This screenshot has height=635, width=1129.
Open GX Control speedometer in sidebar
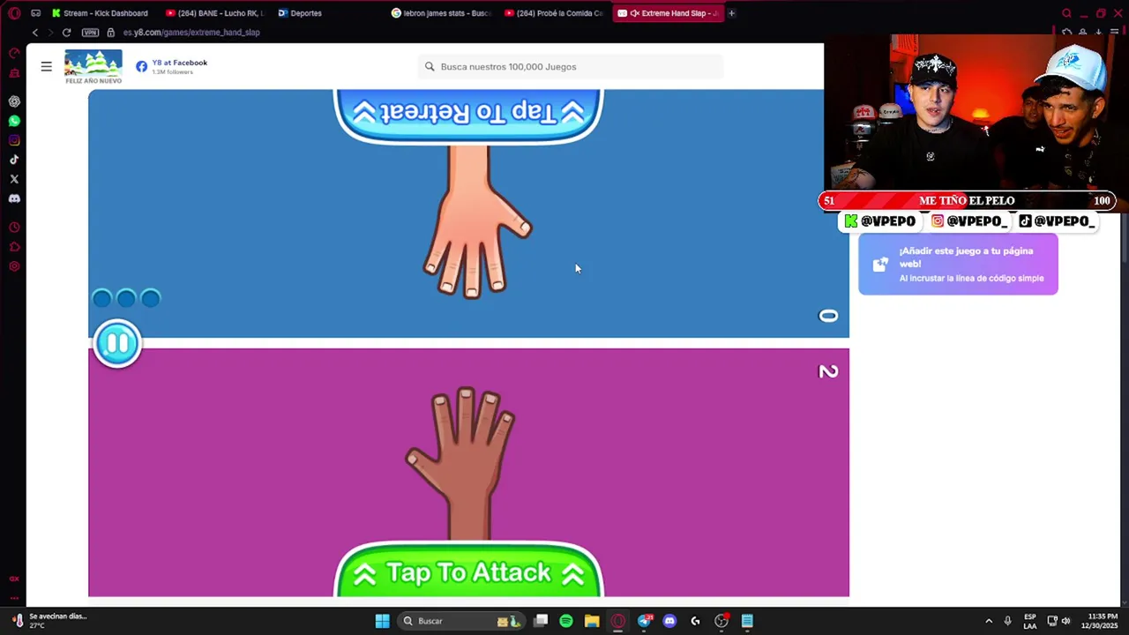pyautogui.click(x=14, y=54)
